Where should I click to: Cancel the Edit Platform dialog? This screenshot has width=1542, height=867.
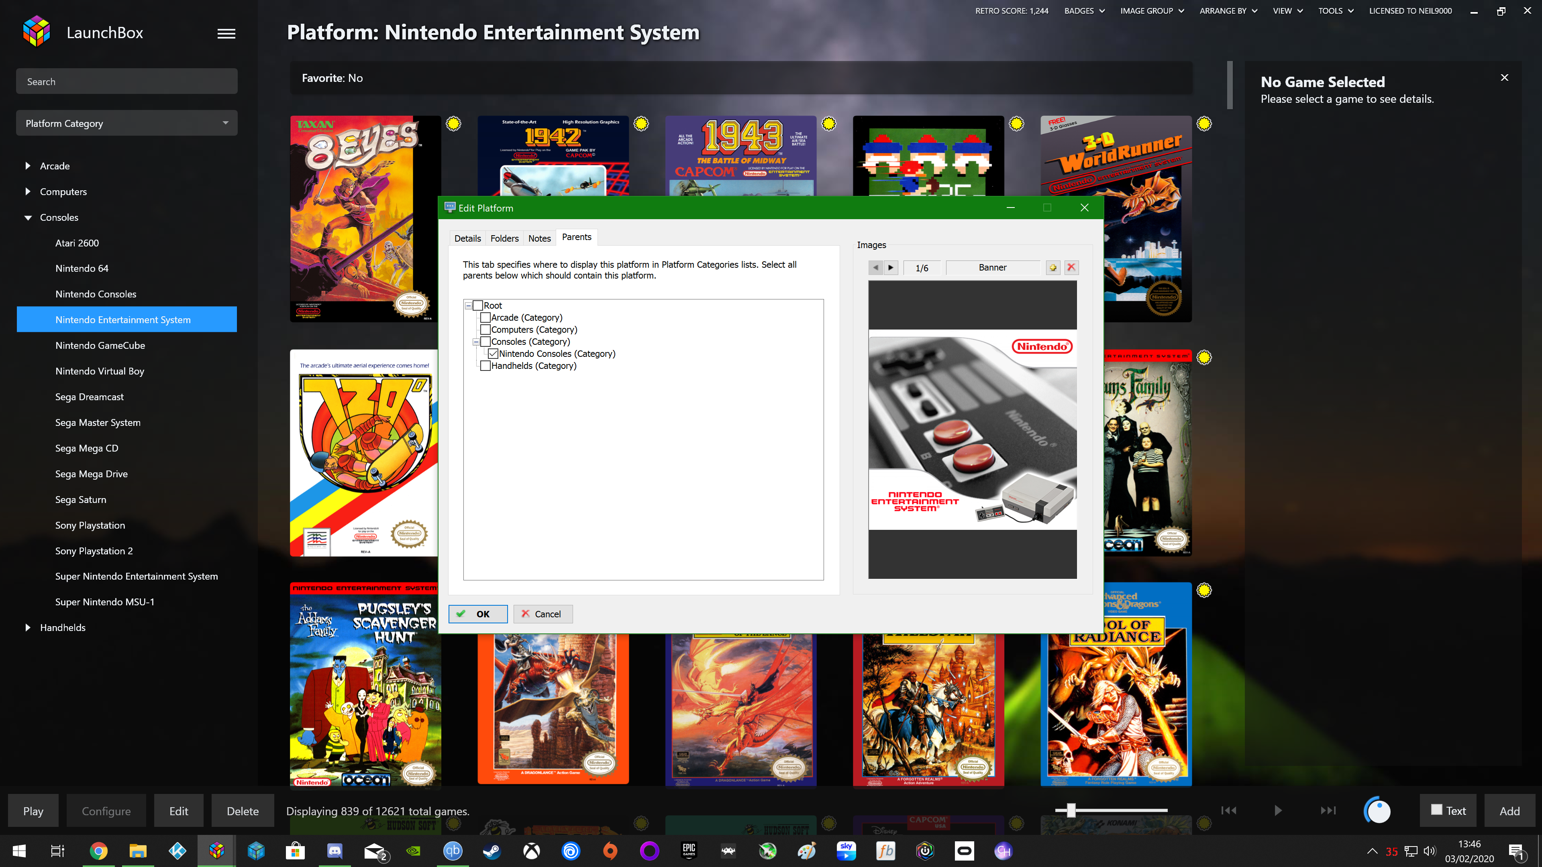coord(543,614)
